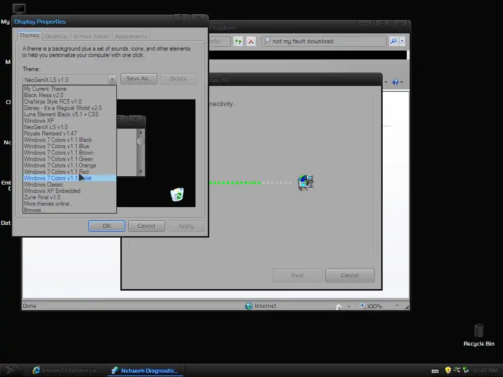The width and height of the screenshot is (503, 377).
Task: Select My Current Theme
Action: [x=70, y=89]
